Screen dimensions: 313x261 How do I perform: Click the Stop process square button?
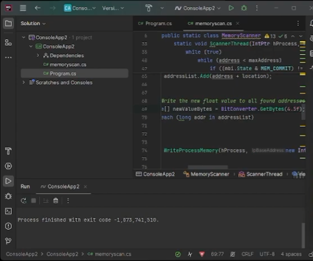tap(33, 201)
